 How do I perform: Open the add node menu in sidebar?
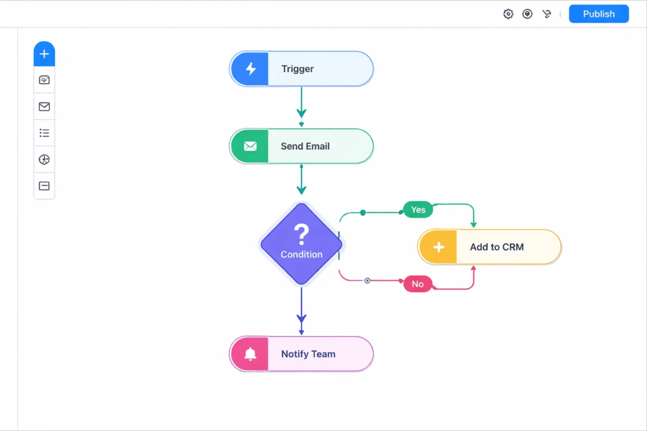[44, 54]
